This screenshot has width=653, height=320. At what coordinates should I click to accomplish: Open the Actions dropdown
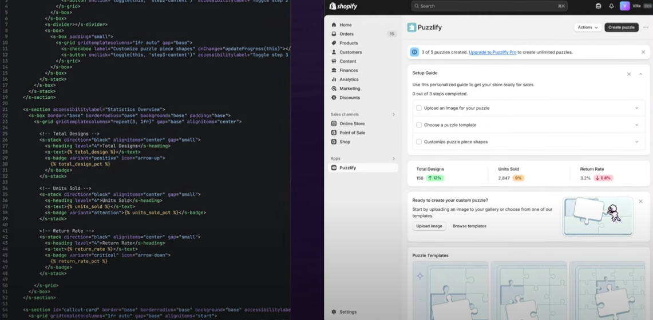(x=588, y=27)
